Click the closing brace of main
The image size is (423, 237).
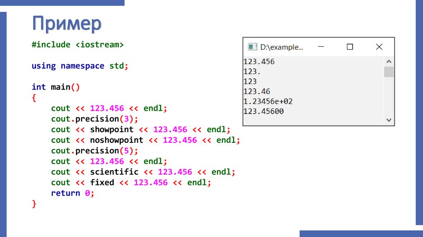34,204
